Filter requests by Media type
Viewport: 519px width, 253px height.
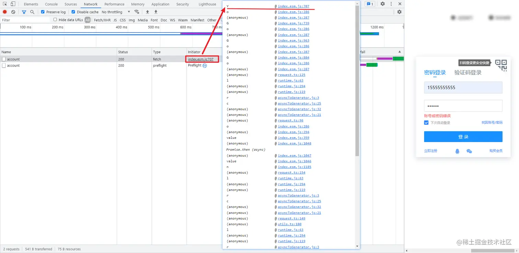[x=142, y=20]
